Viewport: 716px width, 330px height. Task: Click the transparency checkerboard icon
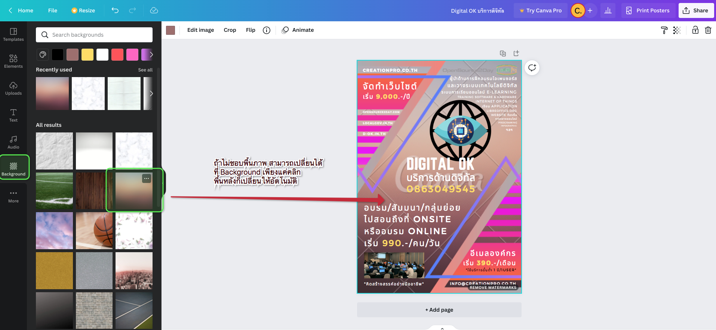[677, 30]
